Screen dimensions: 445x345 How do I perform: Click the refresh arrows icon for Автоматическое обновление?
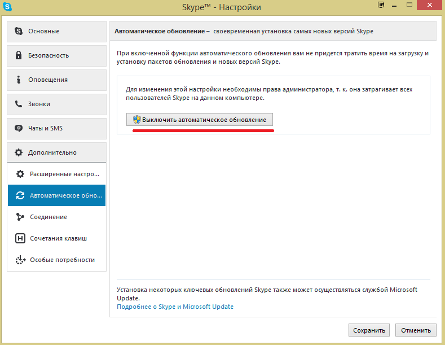coord(20,195)
